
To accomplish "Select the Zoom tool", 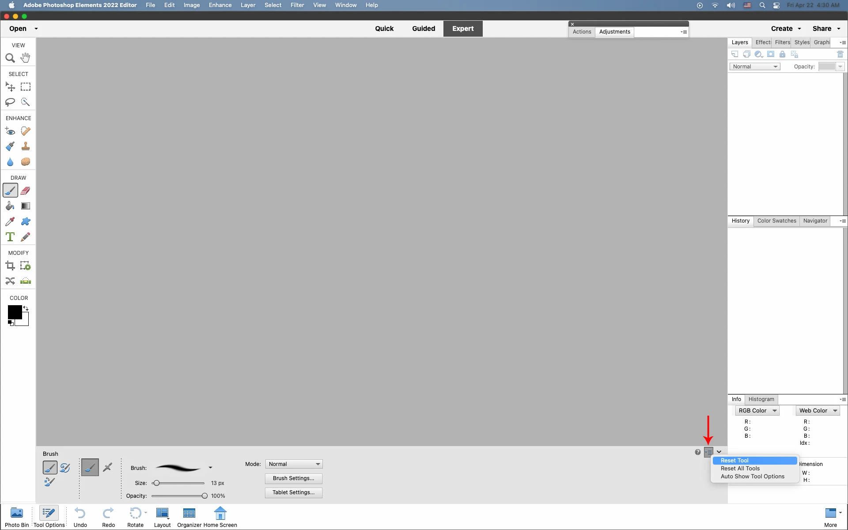I will [x=10, y=58].
